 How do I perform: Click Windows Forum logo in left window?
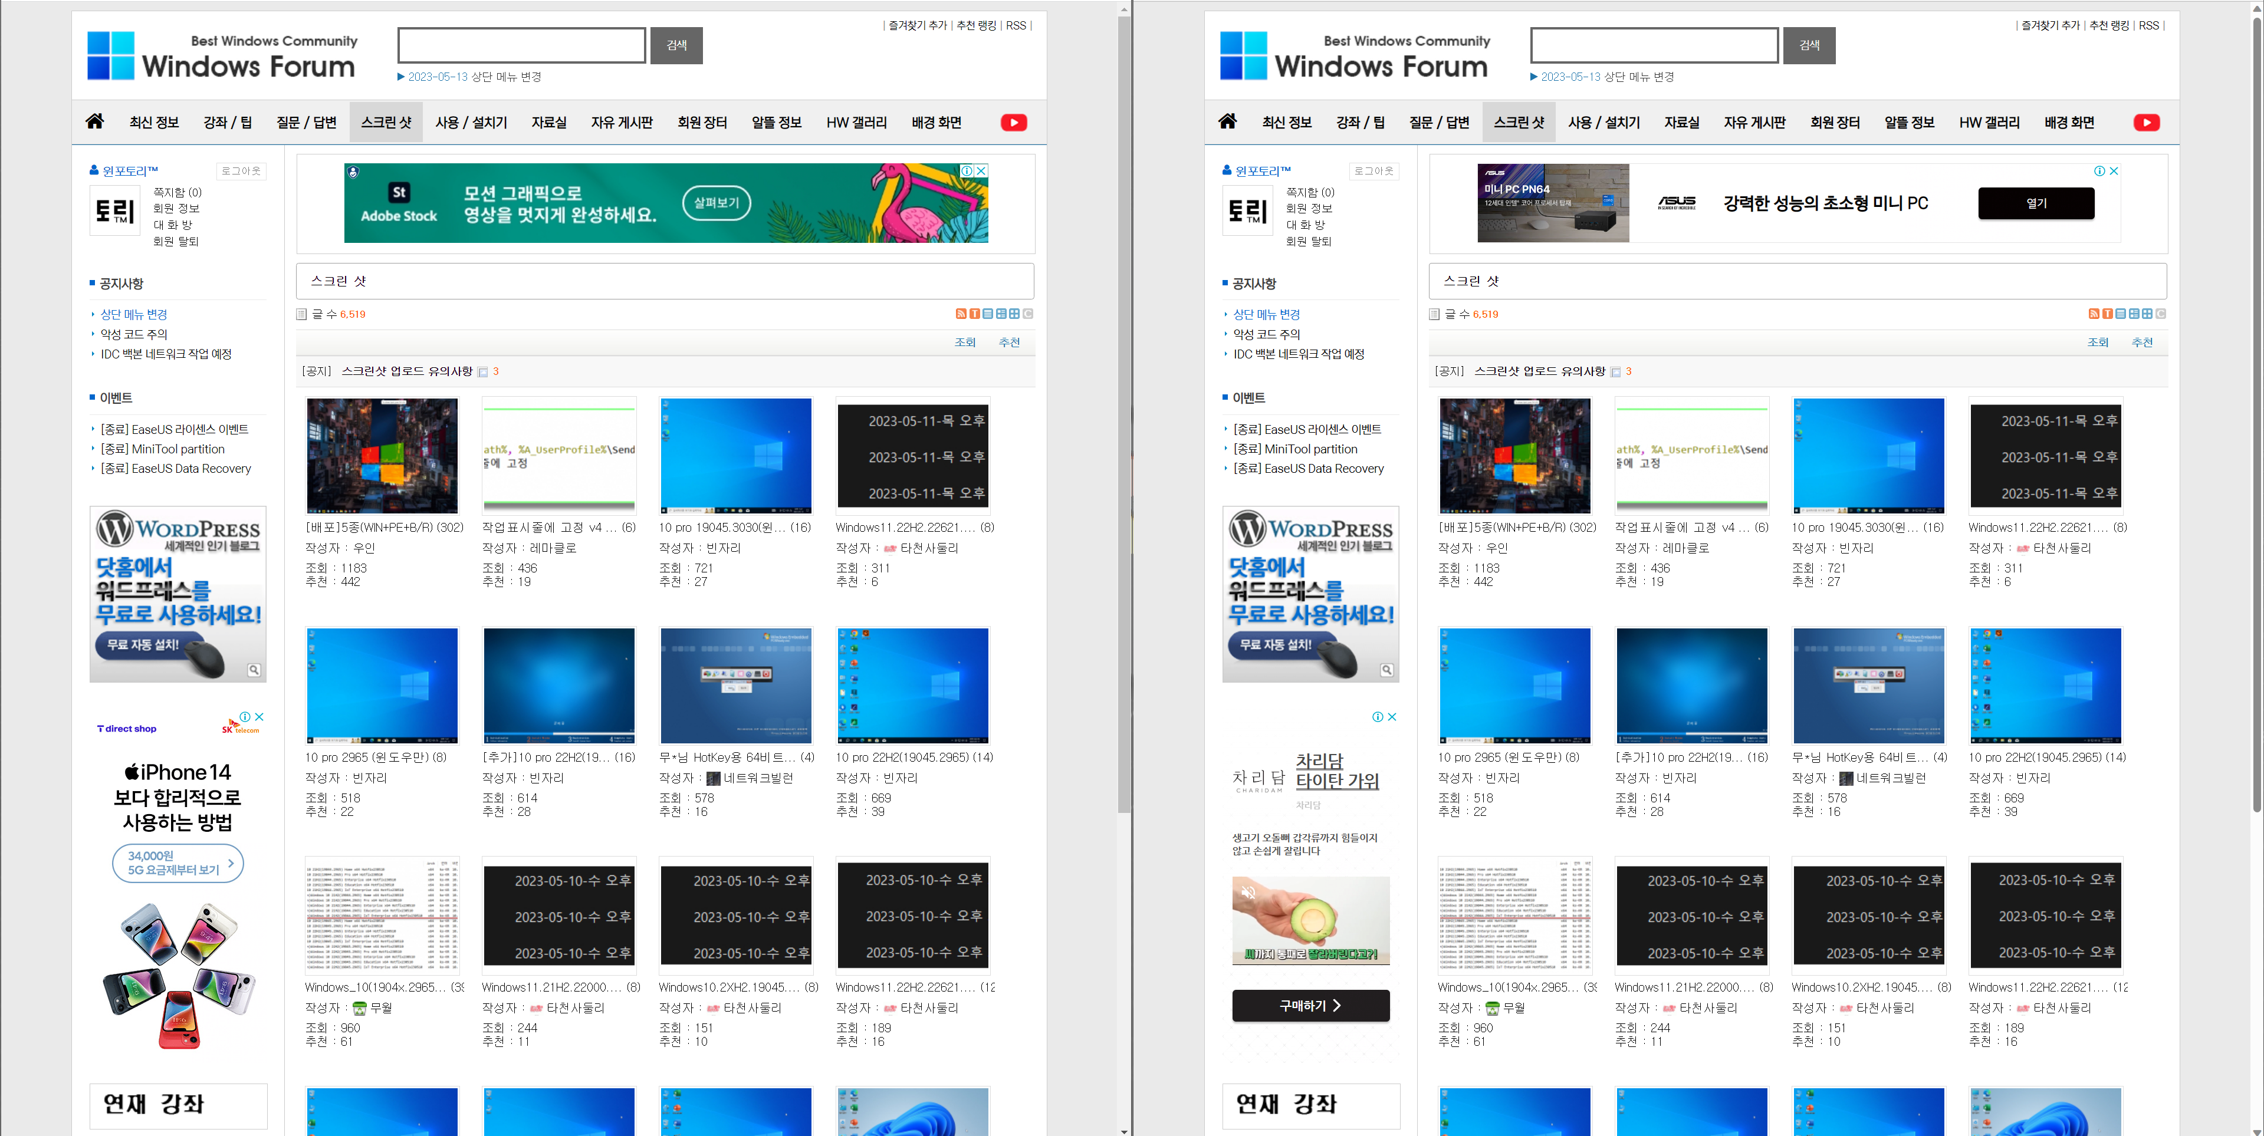coord(222,56)
